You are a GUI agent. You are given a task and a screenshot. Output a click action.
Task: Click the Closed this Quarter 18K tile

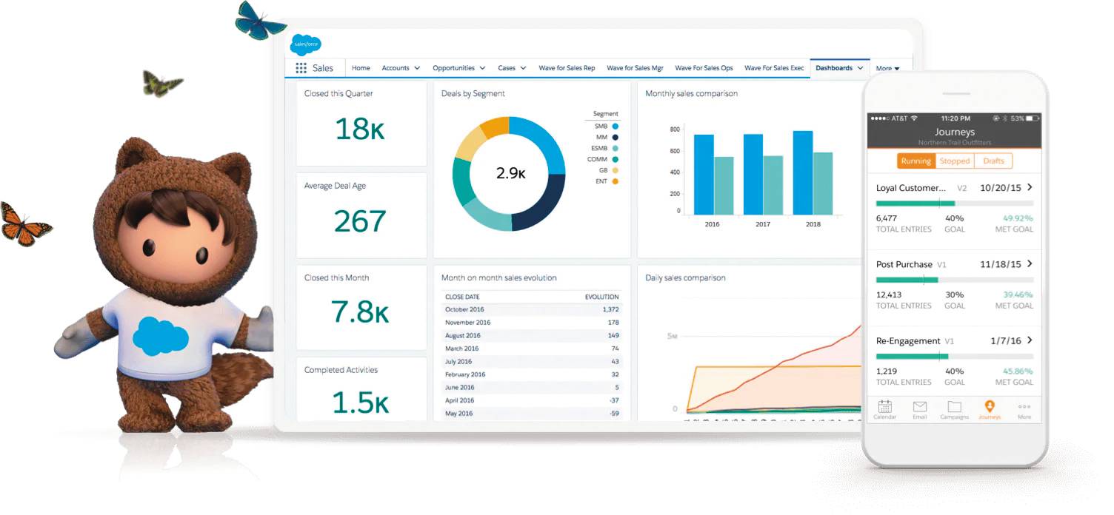[361, 124]
